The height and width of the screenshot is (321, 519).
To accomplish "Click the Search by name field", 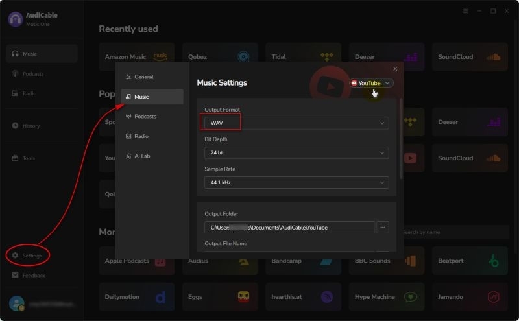I will pos(456,232).
